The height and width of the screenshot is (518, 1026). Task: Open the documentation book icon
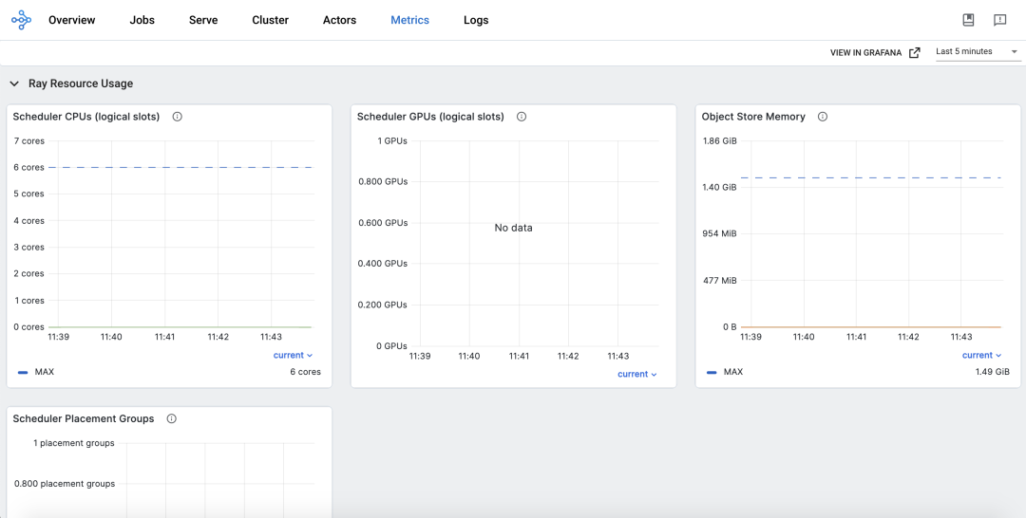969,20
